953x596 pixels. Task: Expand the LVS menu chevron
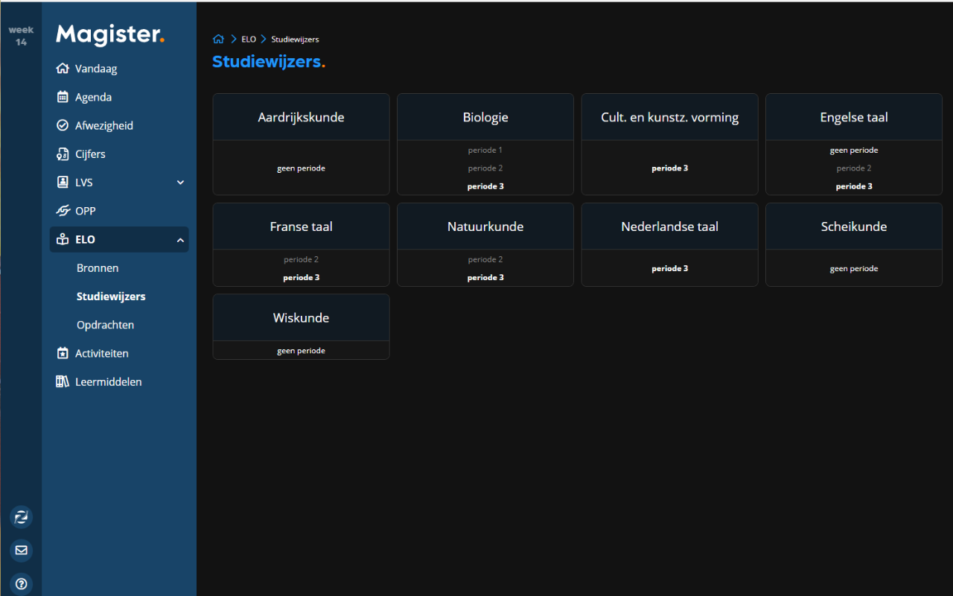click(x=180, y=183)
